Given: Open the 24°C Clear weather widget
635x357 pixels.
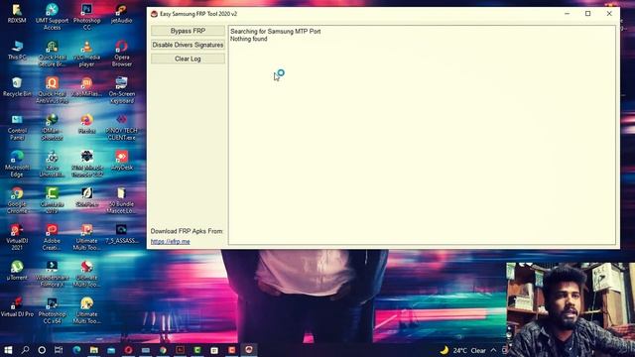Looking at the screenshot, I should pyautogui.click(x=463, y=350).
